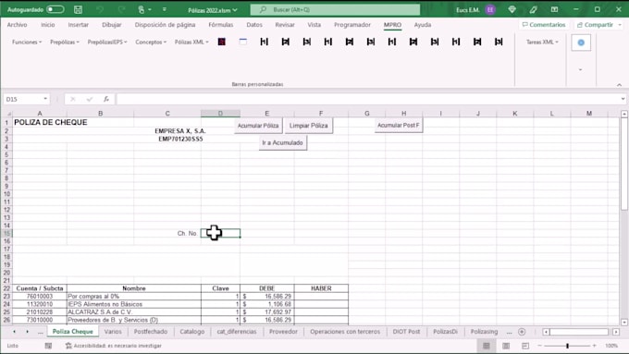Open the cat_diferencias sheet tab
This screenshot has width=629, height=354.
pos(237,332)
